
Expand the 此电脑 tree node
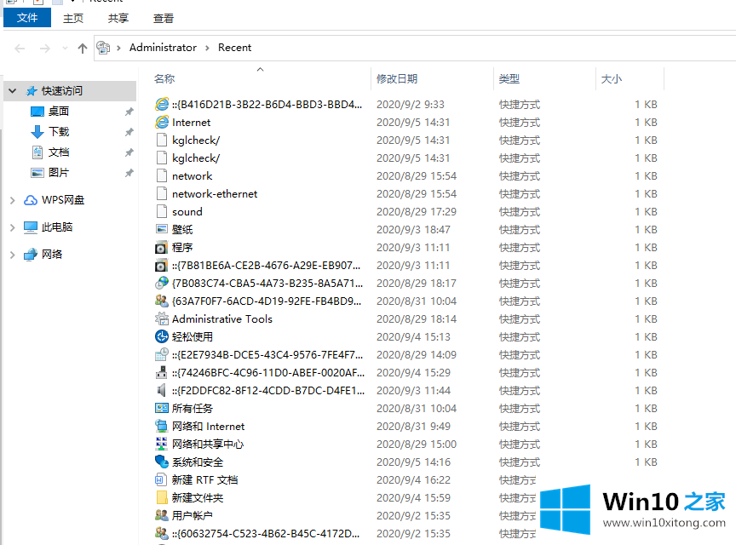[13, 227]
